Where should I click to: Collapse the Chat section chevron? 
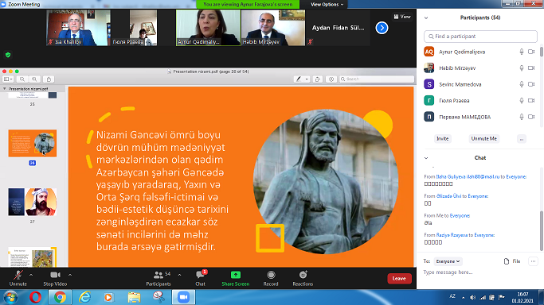426,158
